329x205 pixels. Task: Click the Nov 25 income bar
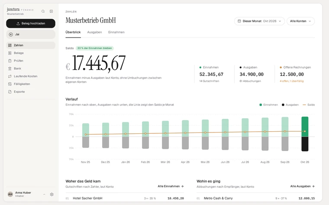(86, 130)
